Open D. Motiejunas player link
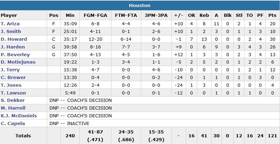 (x=18, y=63)
